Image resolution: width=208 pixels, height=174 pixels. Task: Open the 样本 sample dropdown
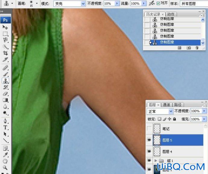click(x=194, y=4)
